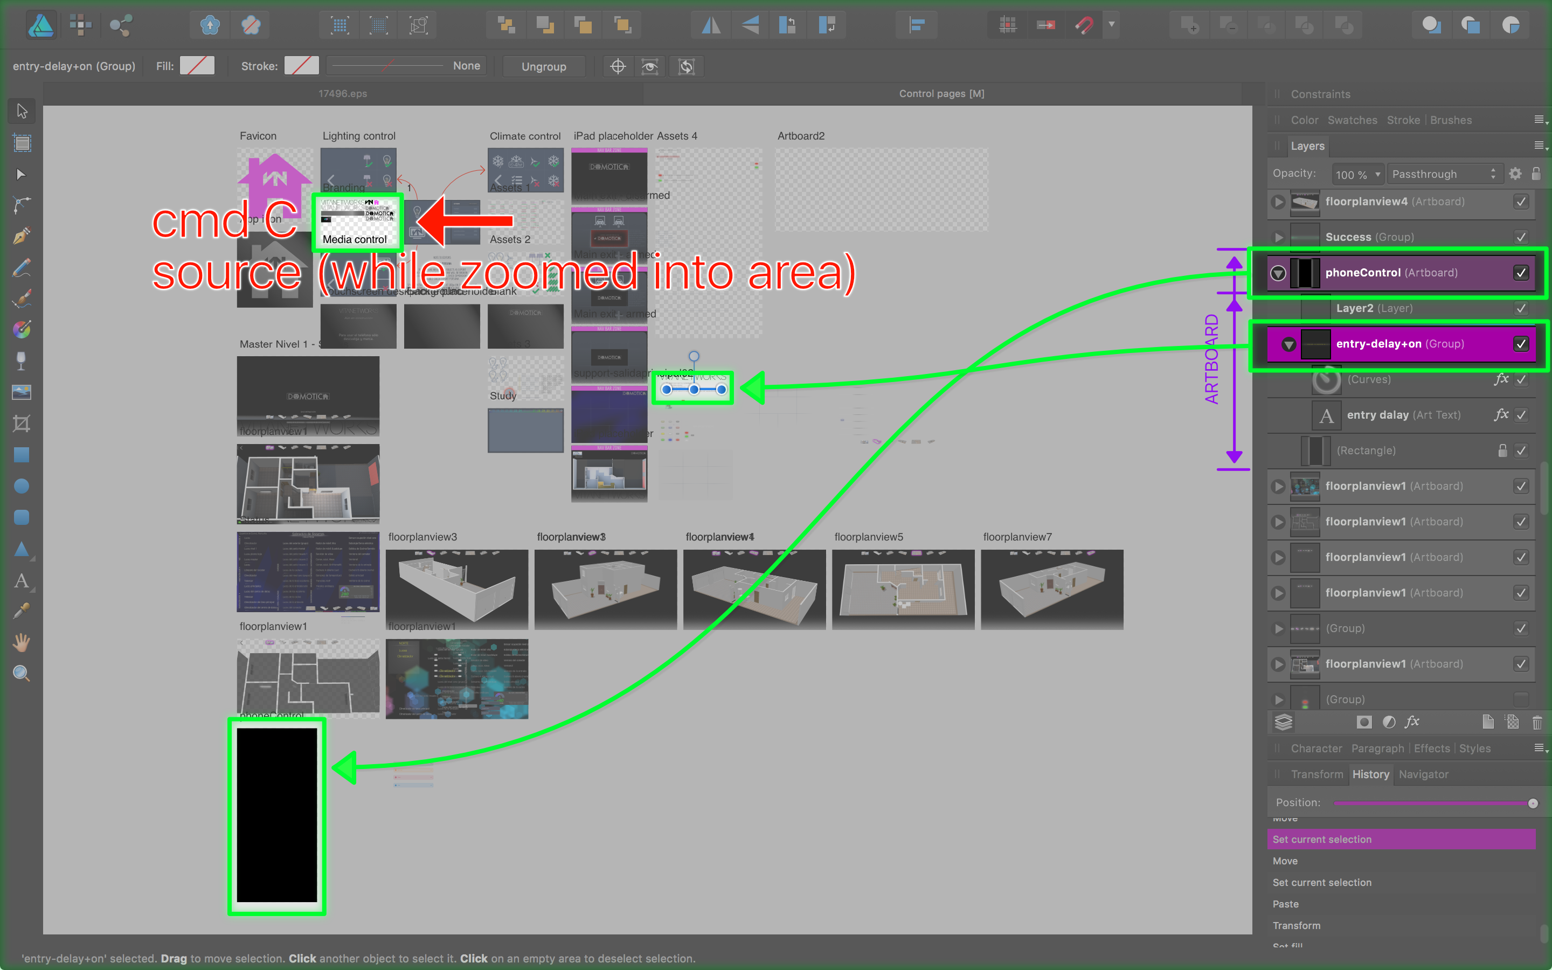
Task: Open the Layers panel options menu
Action: (1541, 146)
